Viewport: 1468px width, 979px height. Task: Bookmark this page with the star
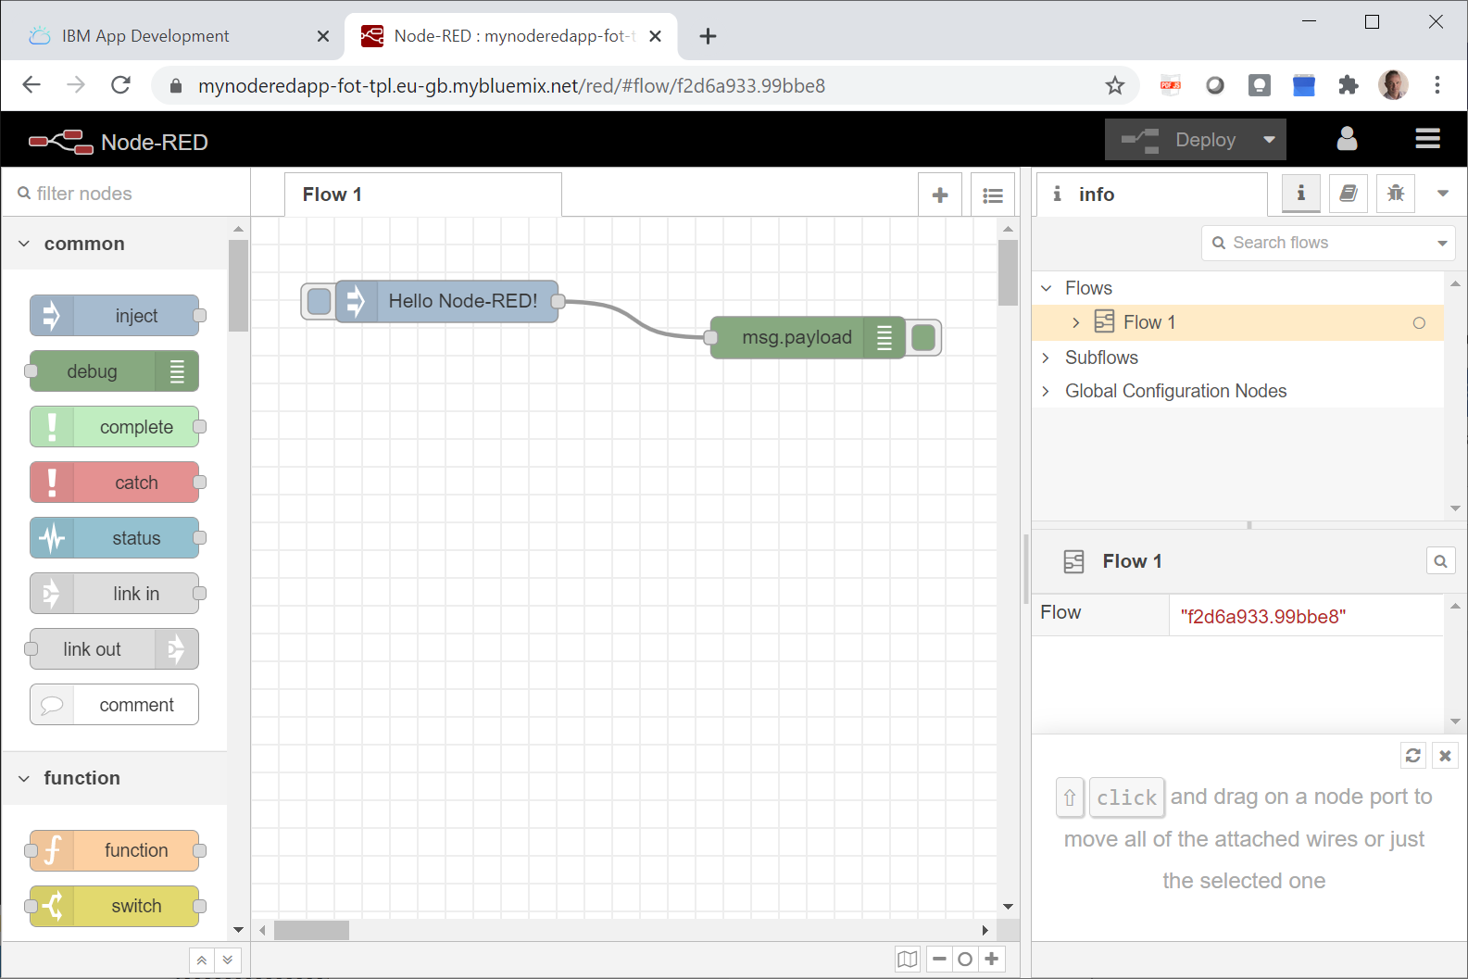(x=1115, y=86)
